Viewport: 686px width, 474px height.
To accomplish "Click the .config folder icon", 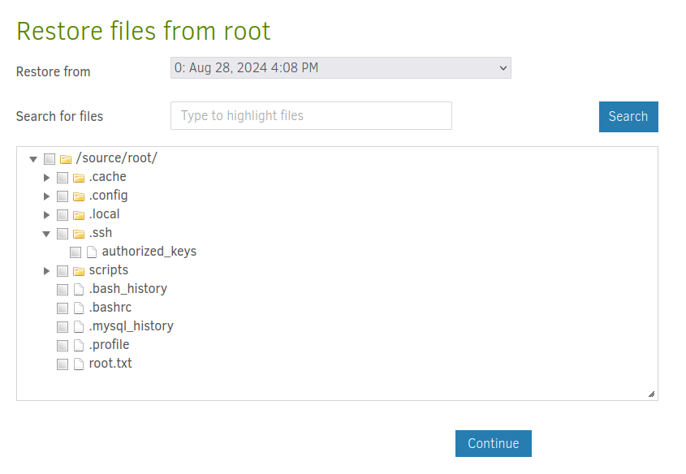I will coord(79,196).
